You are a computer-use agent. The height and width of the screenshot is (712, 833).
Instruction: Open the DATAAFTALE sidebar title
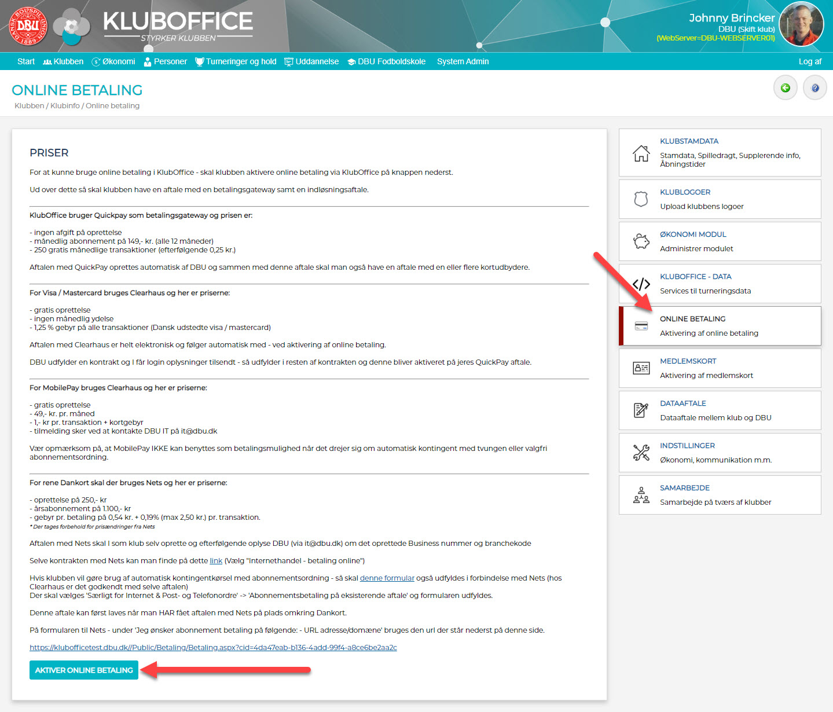coord(683,403)
